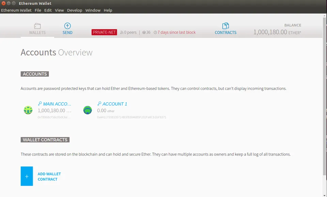
Task: Click the 0 peers status text
Action: pyautogui.click(x=130, y=32)
